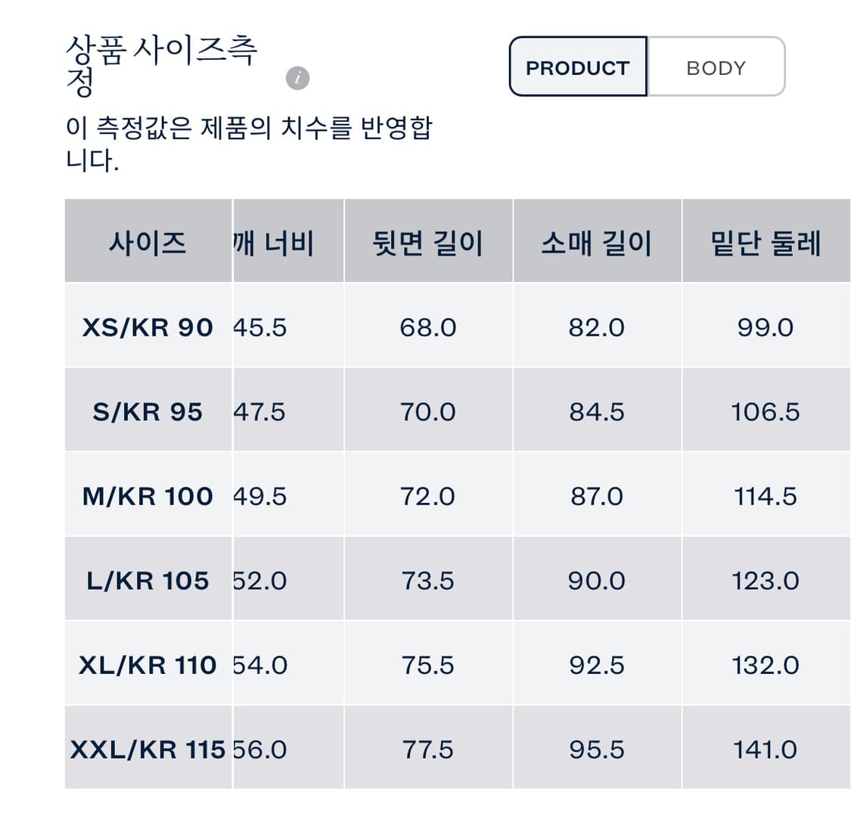Viewport: 851px width, 813px height.
Task: Choose the M/KR 100 size
Action: click(148, 496)
